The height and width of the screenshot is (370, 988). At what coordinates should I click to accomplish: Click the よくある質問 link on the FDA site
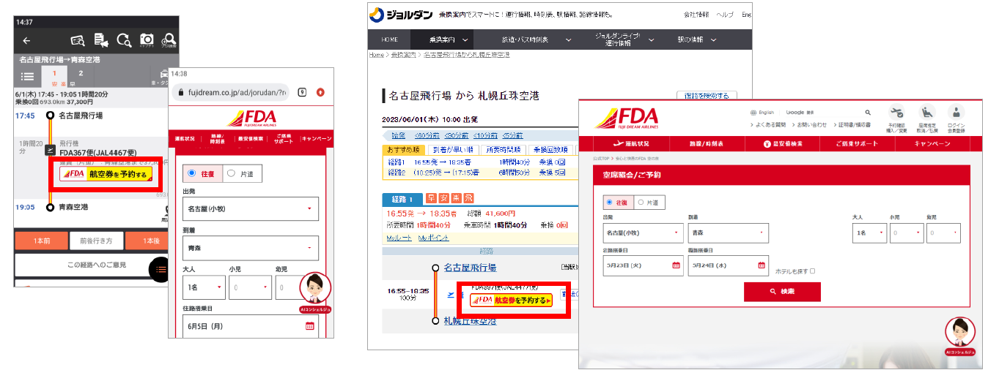(768, 125)
